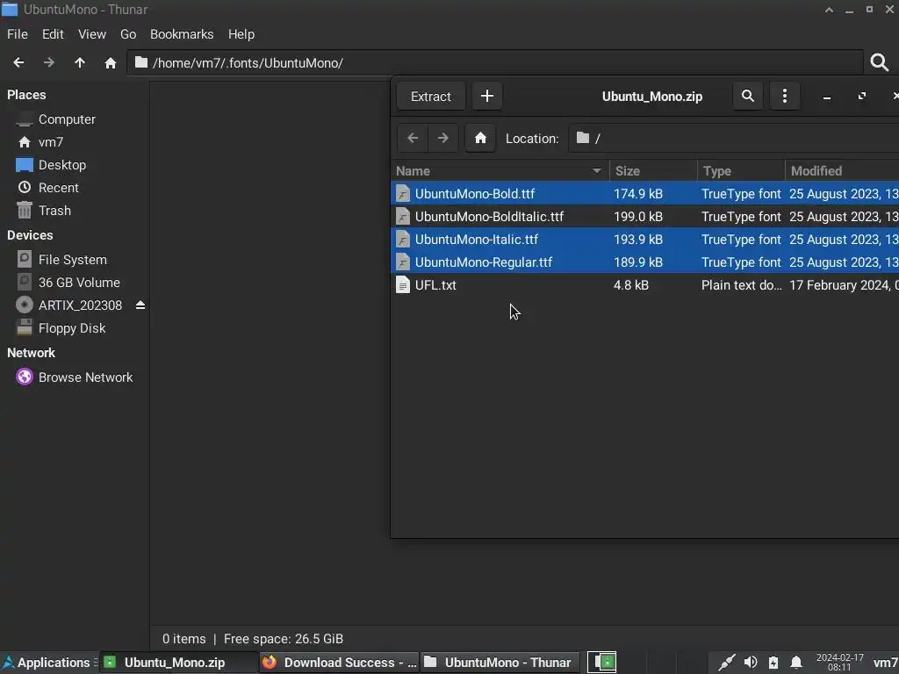The width and height of the screenshot is (899, 674).
Task: Minimize the archive manager window
Action: point(827,97)
